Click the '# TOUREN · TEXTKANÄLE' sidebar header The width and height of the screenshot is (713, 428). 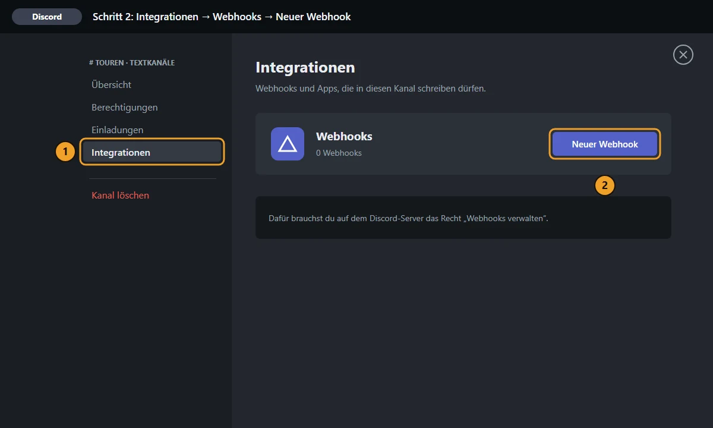click(x=132, y=62)
